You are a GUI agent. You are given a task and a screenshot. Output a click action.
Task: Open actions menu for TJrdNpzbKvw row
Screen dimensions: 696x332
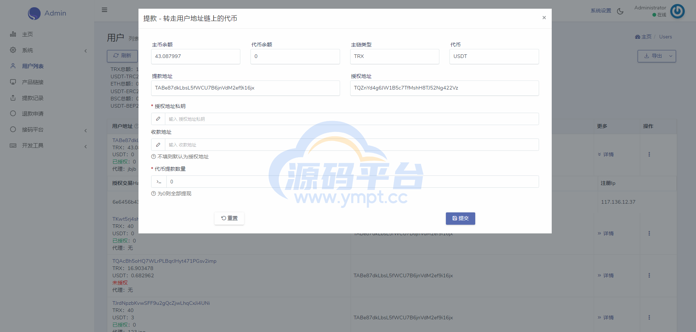(x=649, y=318)
